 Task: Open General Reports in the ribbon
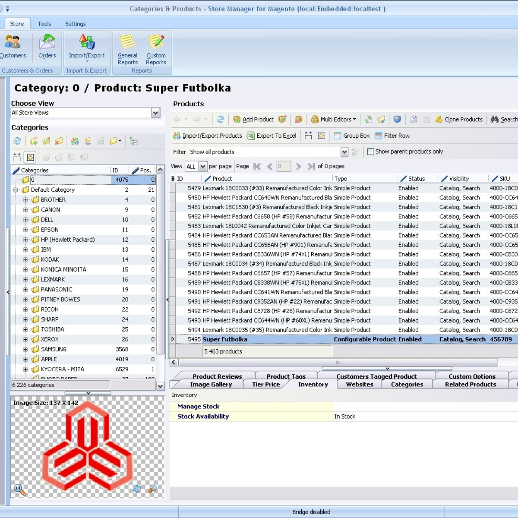click(127, 49)
